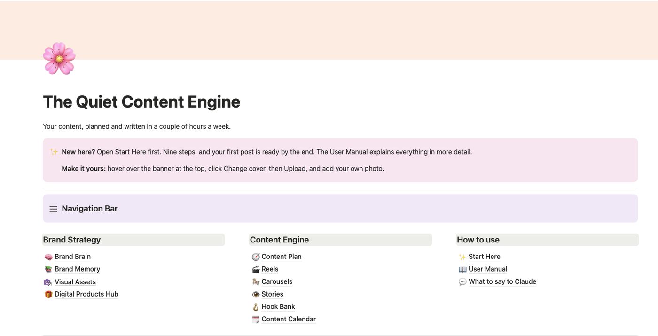
Task: Click the speech bubble icon beside What to say to Claude
Action: pyautogui.click(x=462, y=282)
